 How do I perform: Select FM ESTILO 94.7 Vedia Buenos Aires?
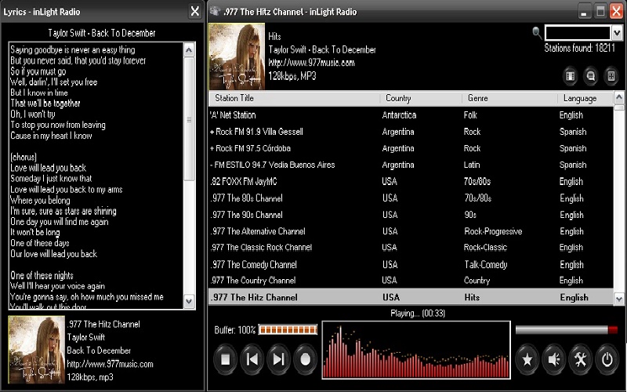pyautogui.click(x=411, y=165)
